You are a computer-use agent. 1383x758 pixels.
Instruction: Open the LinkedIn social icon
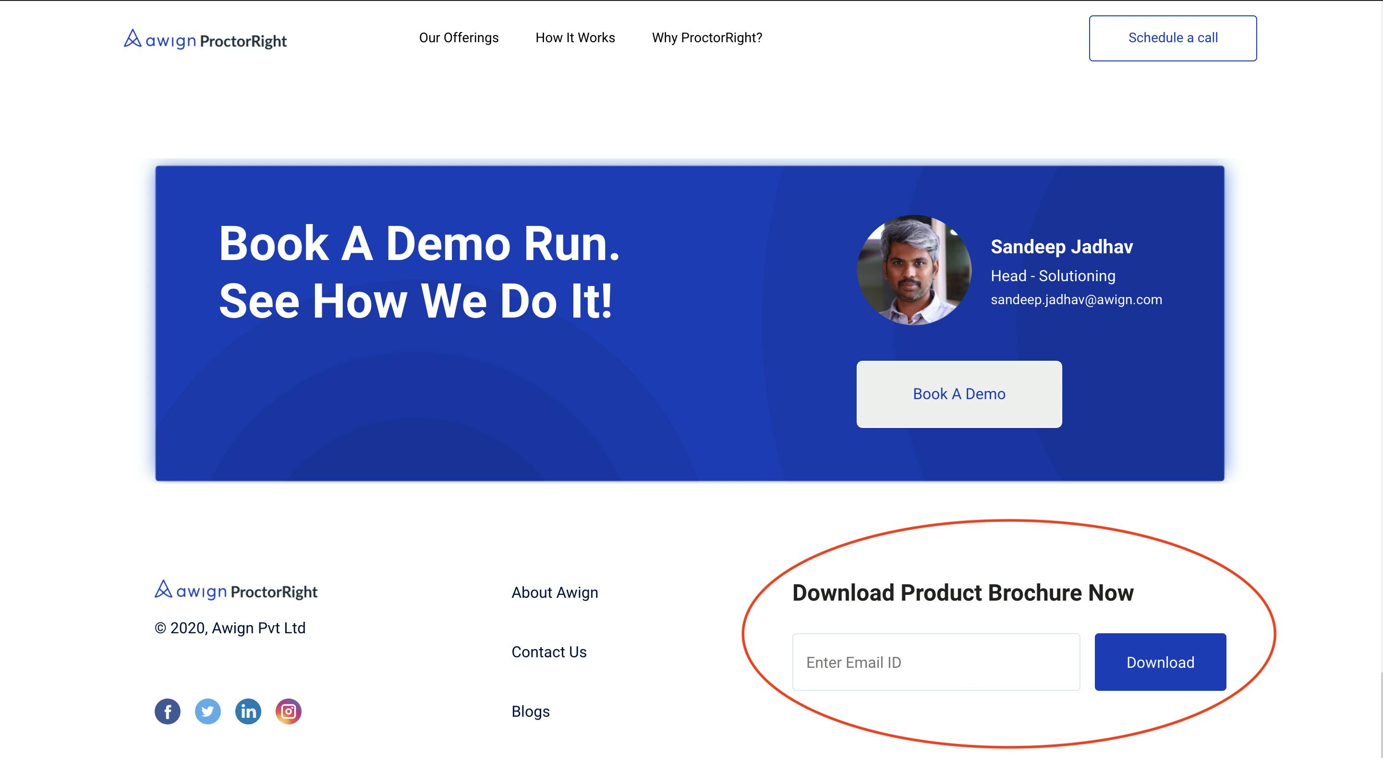tap(248, 711)
